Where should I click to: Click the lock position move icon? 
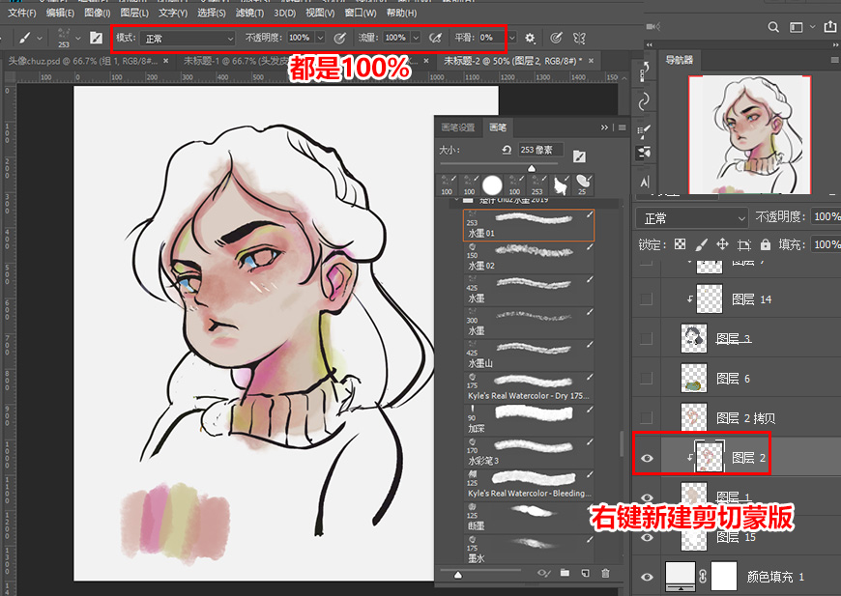pos(723,245)
